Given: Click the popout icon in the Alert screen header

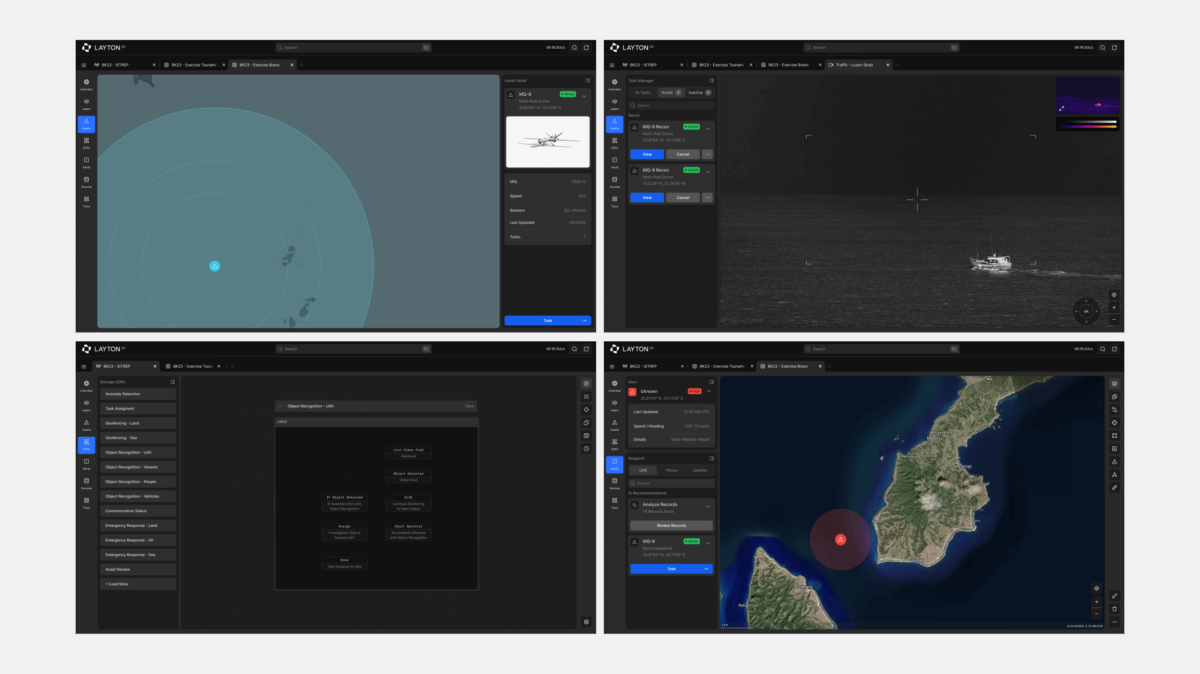Looking at the screenshot, I should pos(1114,349).
